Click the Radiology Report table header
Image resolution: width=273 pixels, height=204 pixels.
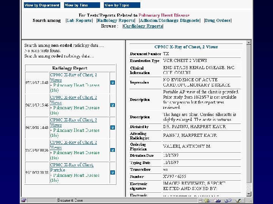pyautogui.click(x=70, y=68)
